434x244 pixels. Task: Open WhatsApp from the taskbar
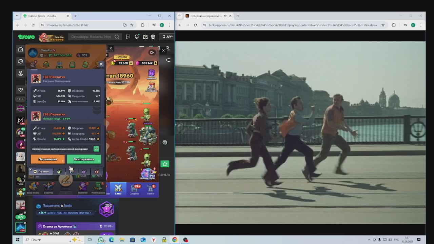(101, 240)
